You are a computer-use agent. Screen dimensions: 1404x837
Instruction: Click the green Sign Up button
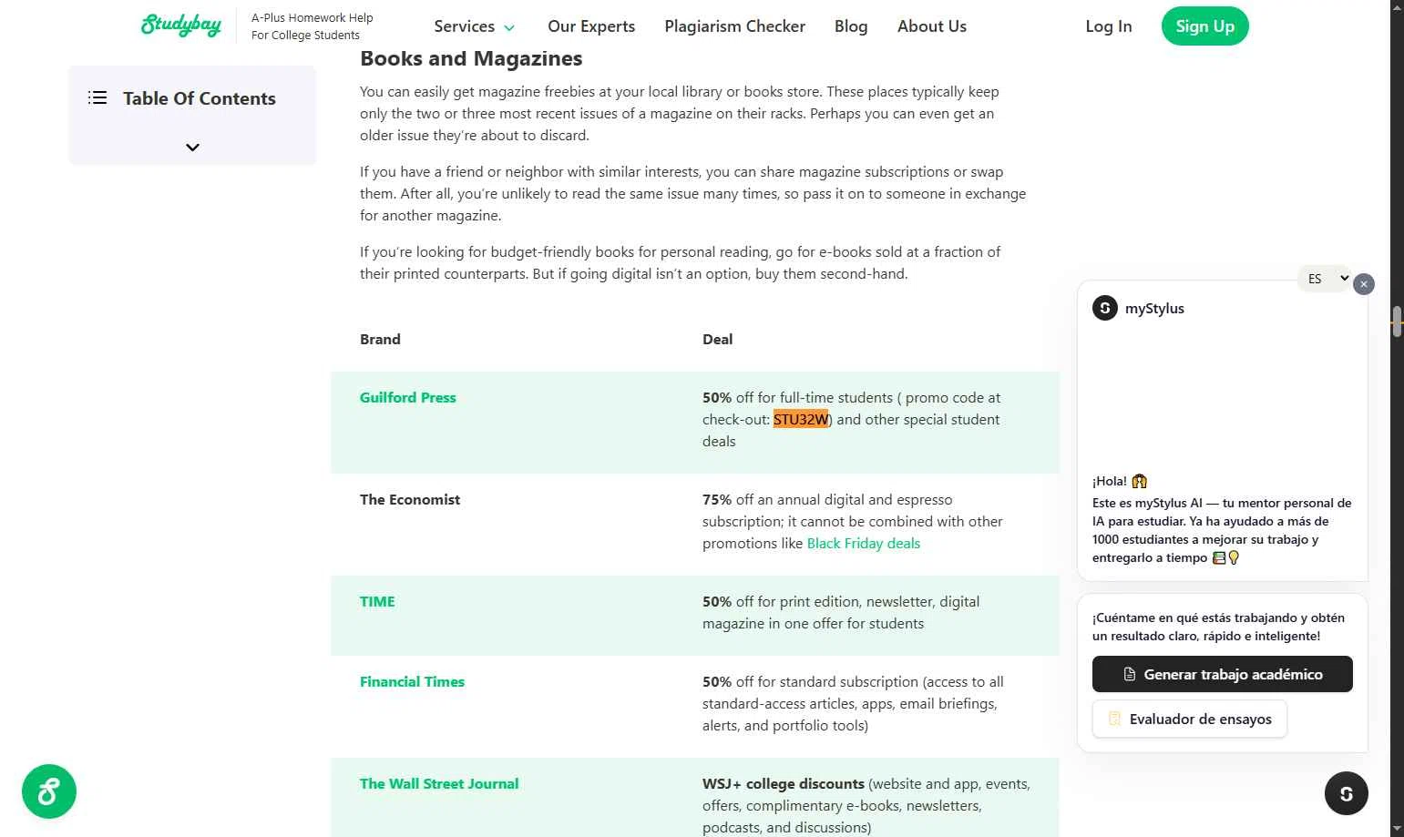coord(1205,26)
